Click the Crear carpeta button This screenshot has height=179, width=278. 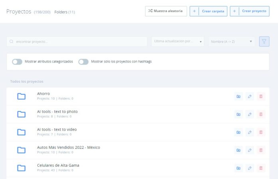pos(208,11)
